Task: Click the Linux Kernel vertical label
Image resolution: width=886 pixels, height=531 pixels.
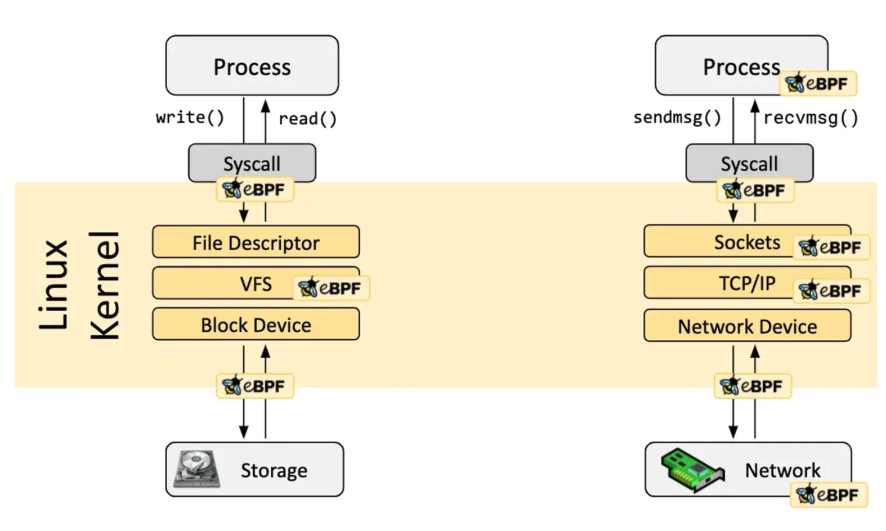Action: pos(79,285)
